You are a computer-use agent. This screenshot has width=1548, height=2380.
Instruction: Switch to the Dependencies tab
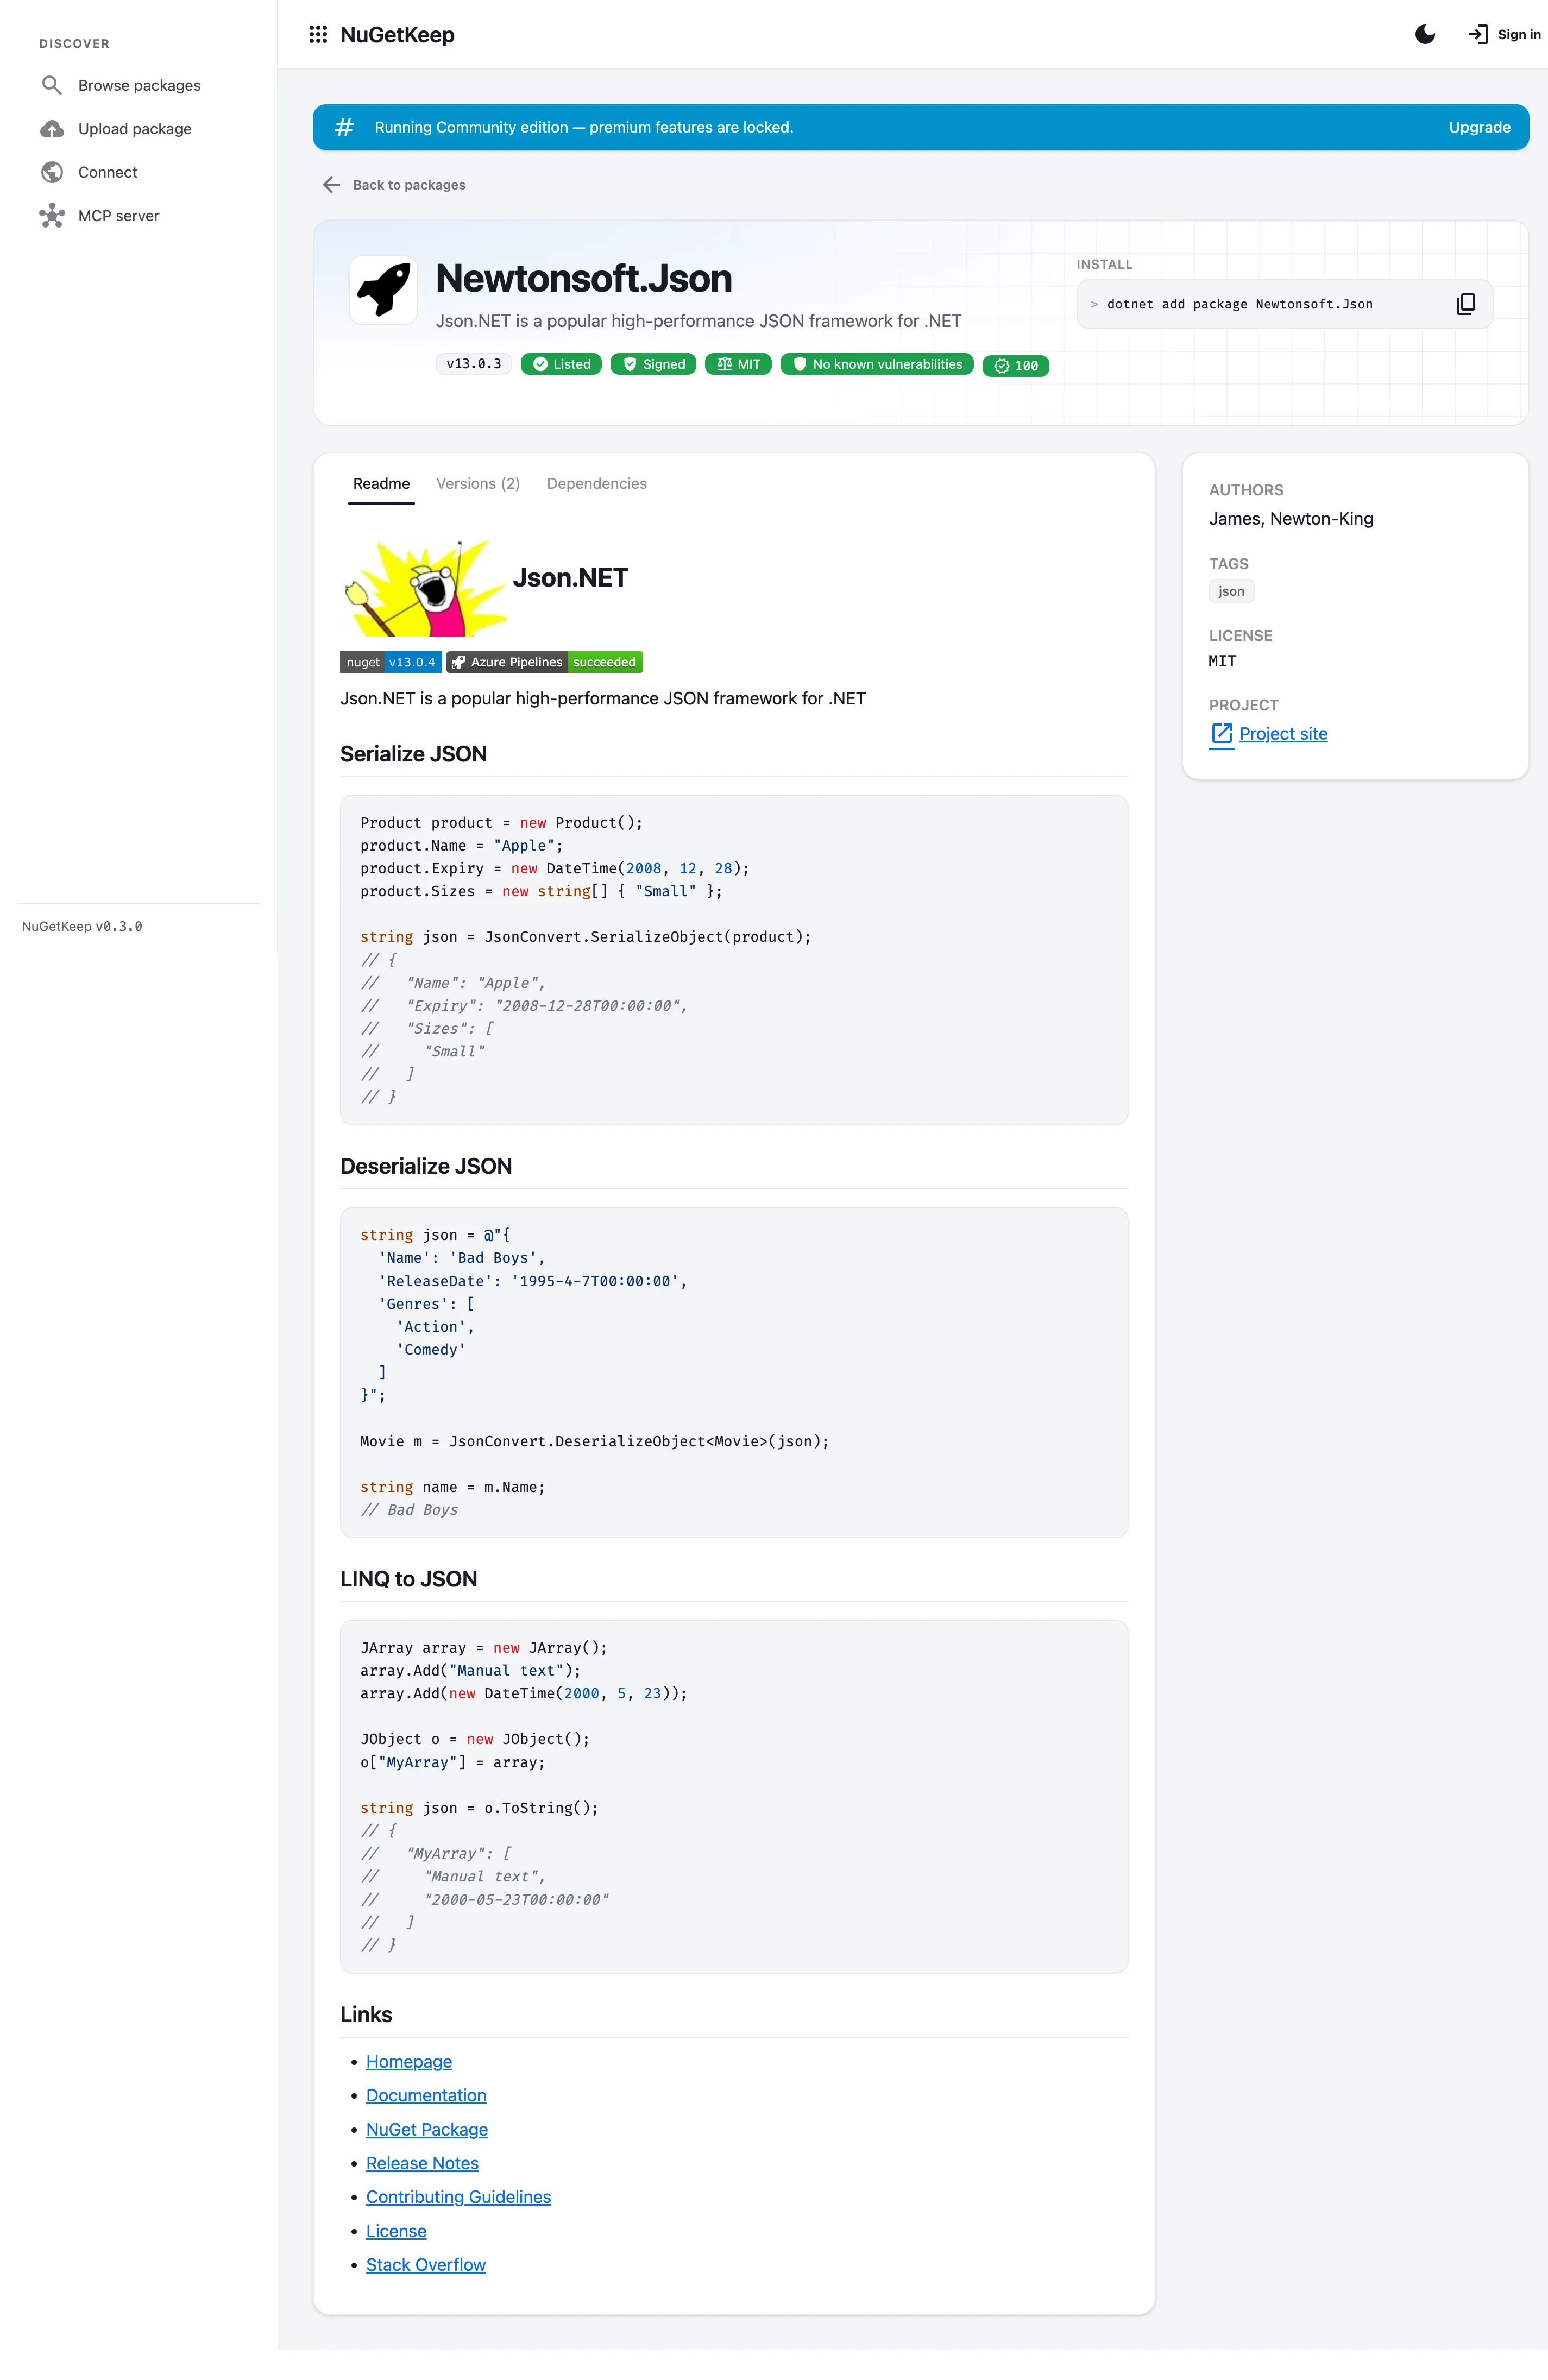pos(597,484)
